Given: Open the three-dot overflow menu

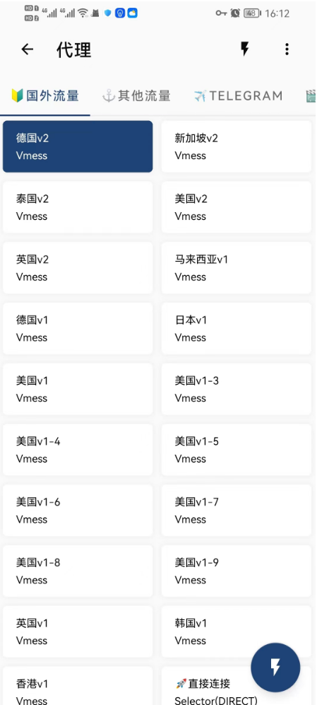Looking at the screenshot, I should [287, 49].
